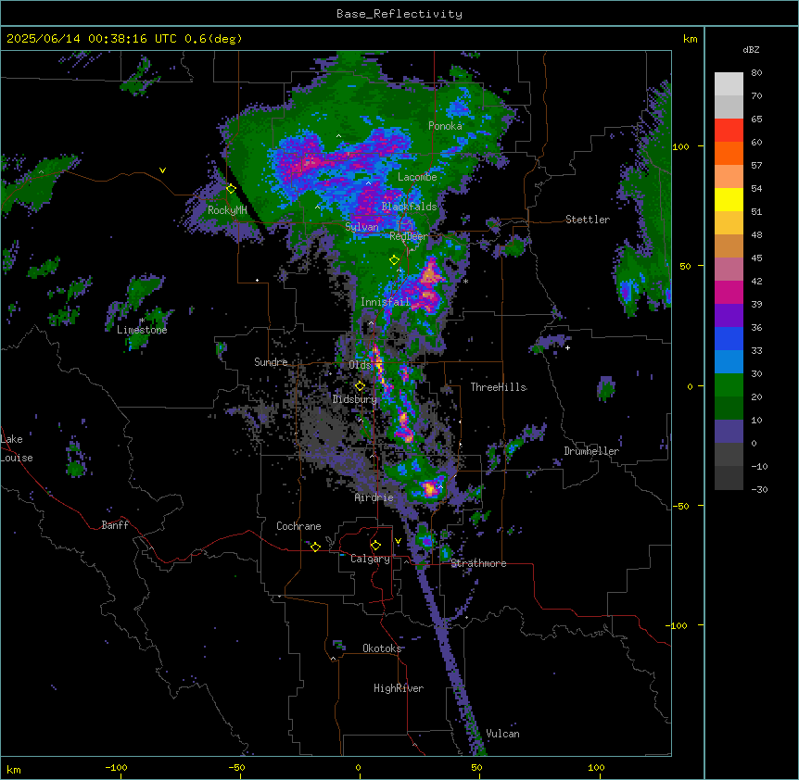The width and height of the screenshot is (799, 780).
Task: Pick the yellow swatch between 54 and 51 dBZ
Action: pyautogui.click(x=729, y=199)
